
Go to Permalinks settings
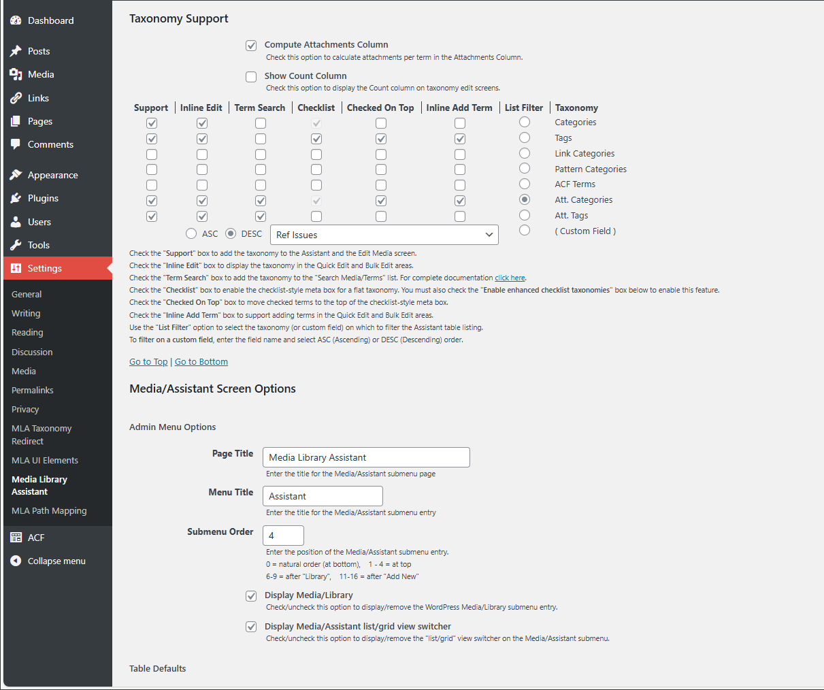coord(32,390)
